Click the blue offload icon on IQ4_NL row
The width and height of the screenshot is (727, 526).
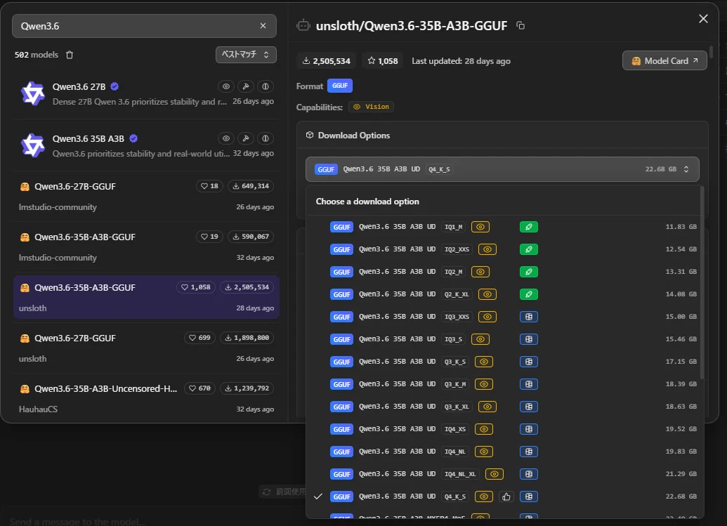pos(528,452)
